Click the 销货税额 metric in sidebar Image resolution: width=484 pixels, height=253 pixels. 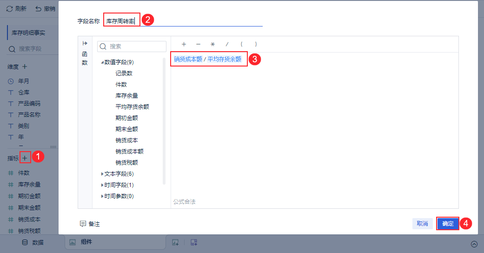29,231
